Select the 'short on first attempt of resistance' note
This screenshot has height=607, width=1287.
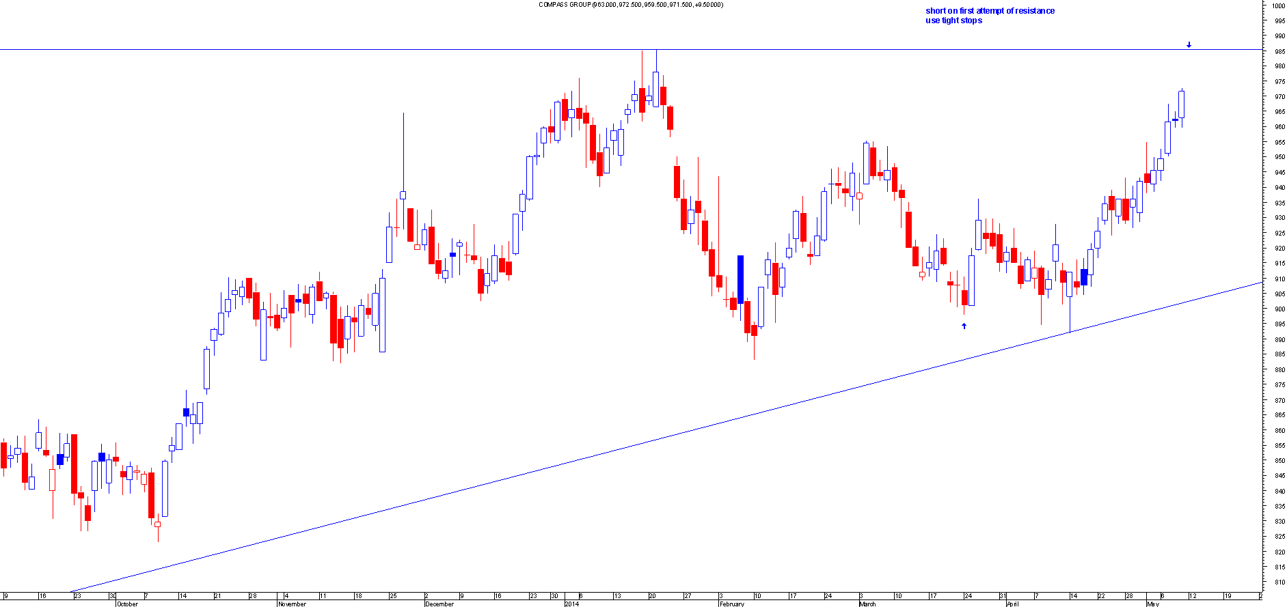coord(990,11)
